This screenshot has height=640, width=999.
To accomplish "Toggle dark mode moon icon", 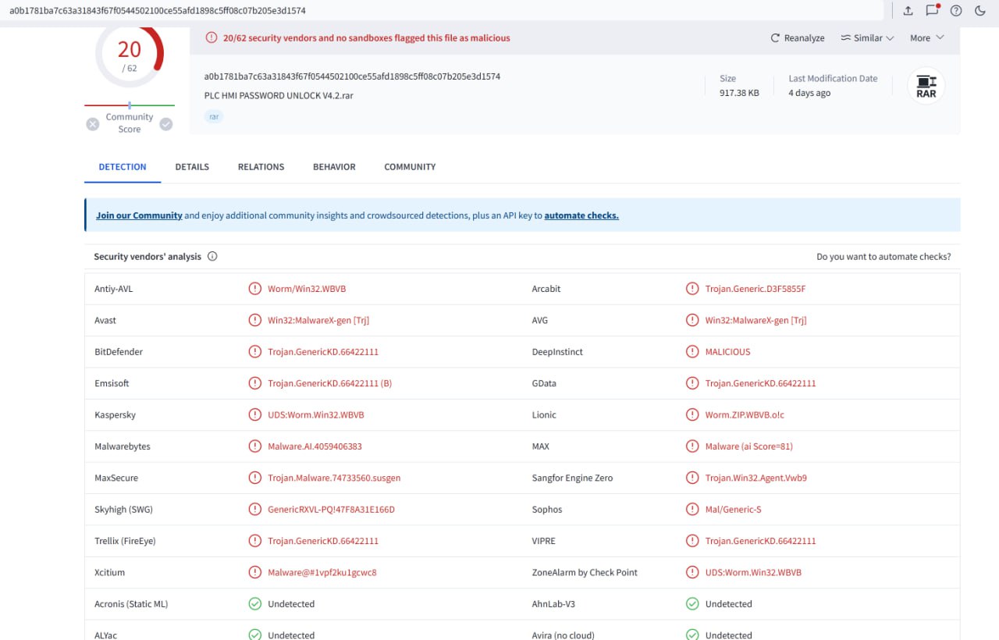I will click(980, 11).
